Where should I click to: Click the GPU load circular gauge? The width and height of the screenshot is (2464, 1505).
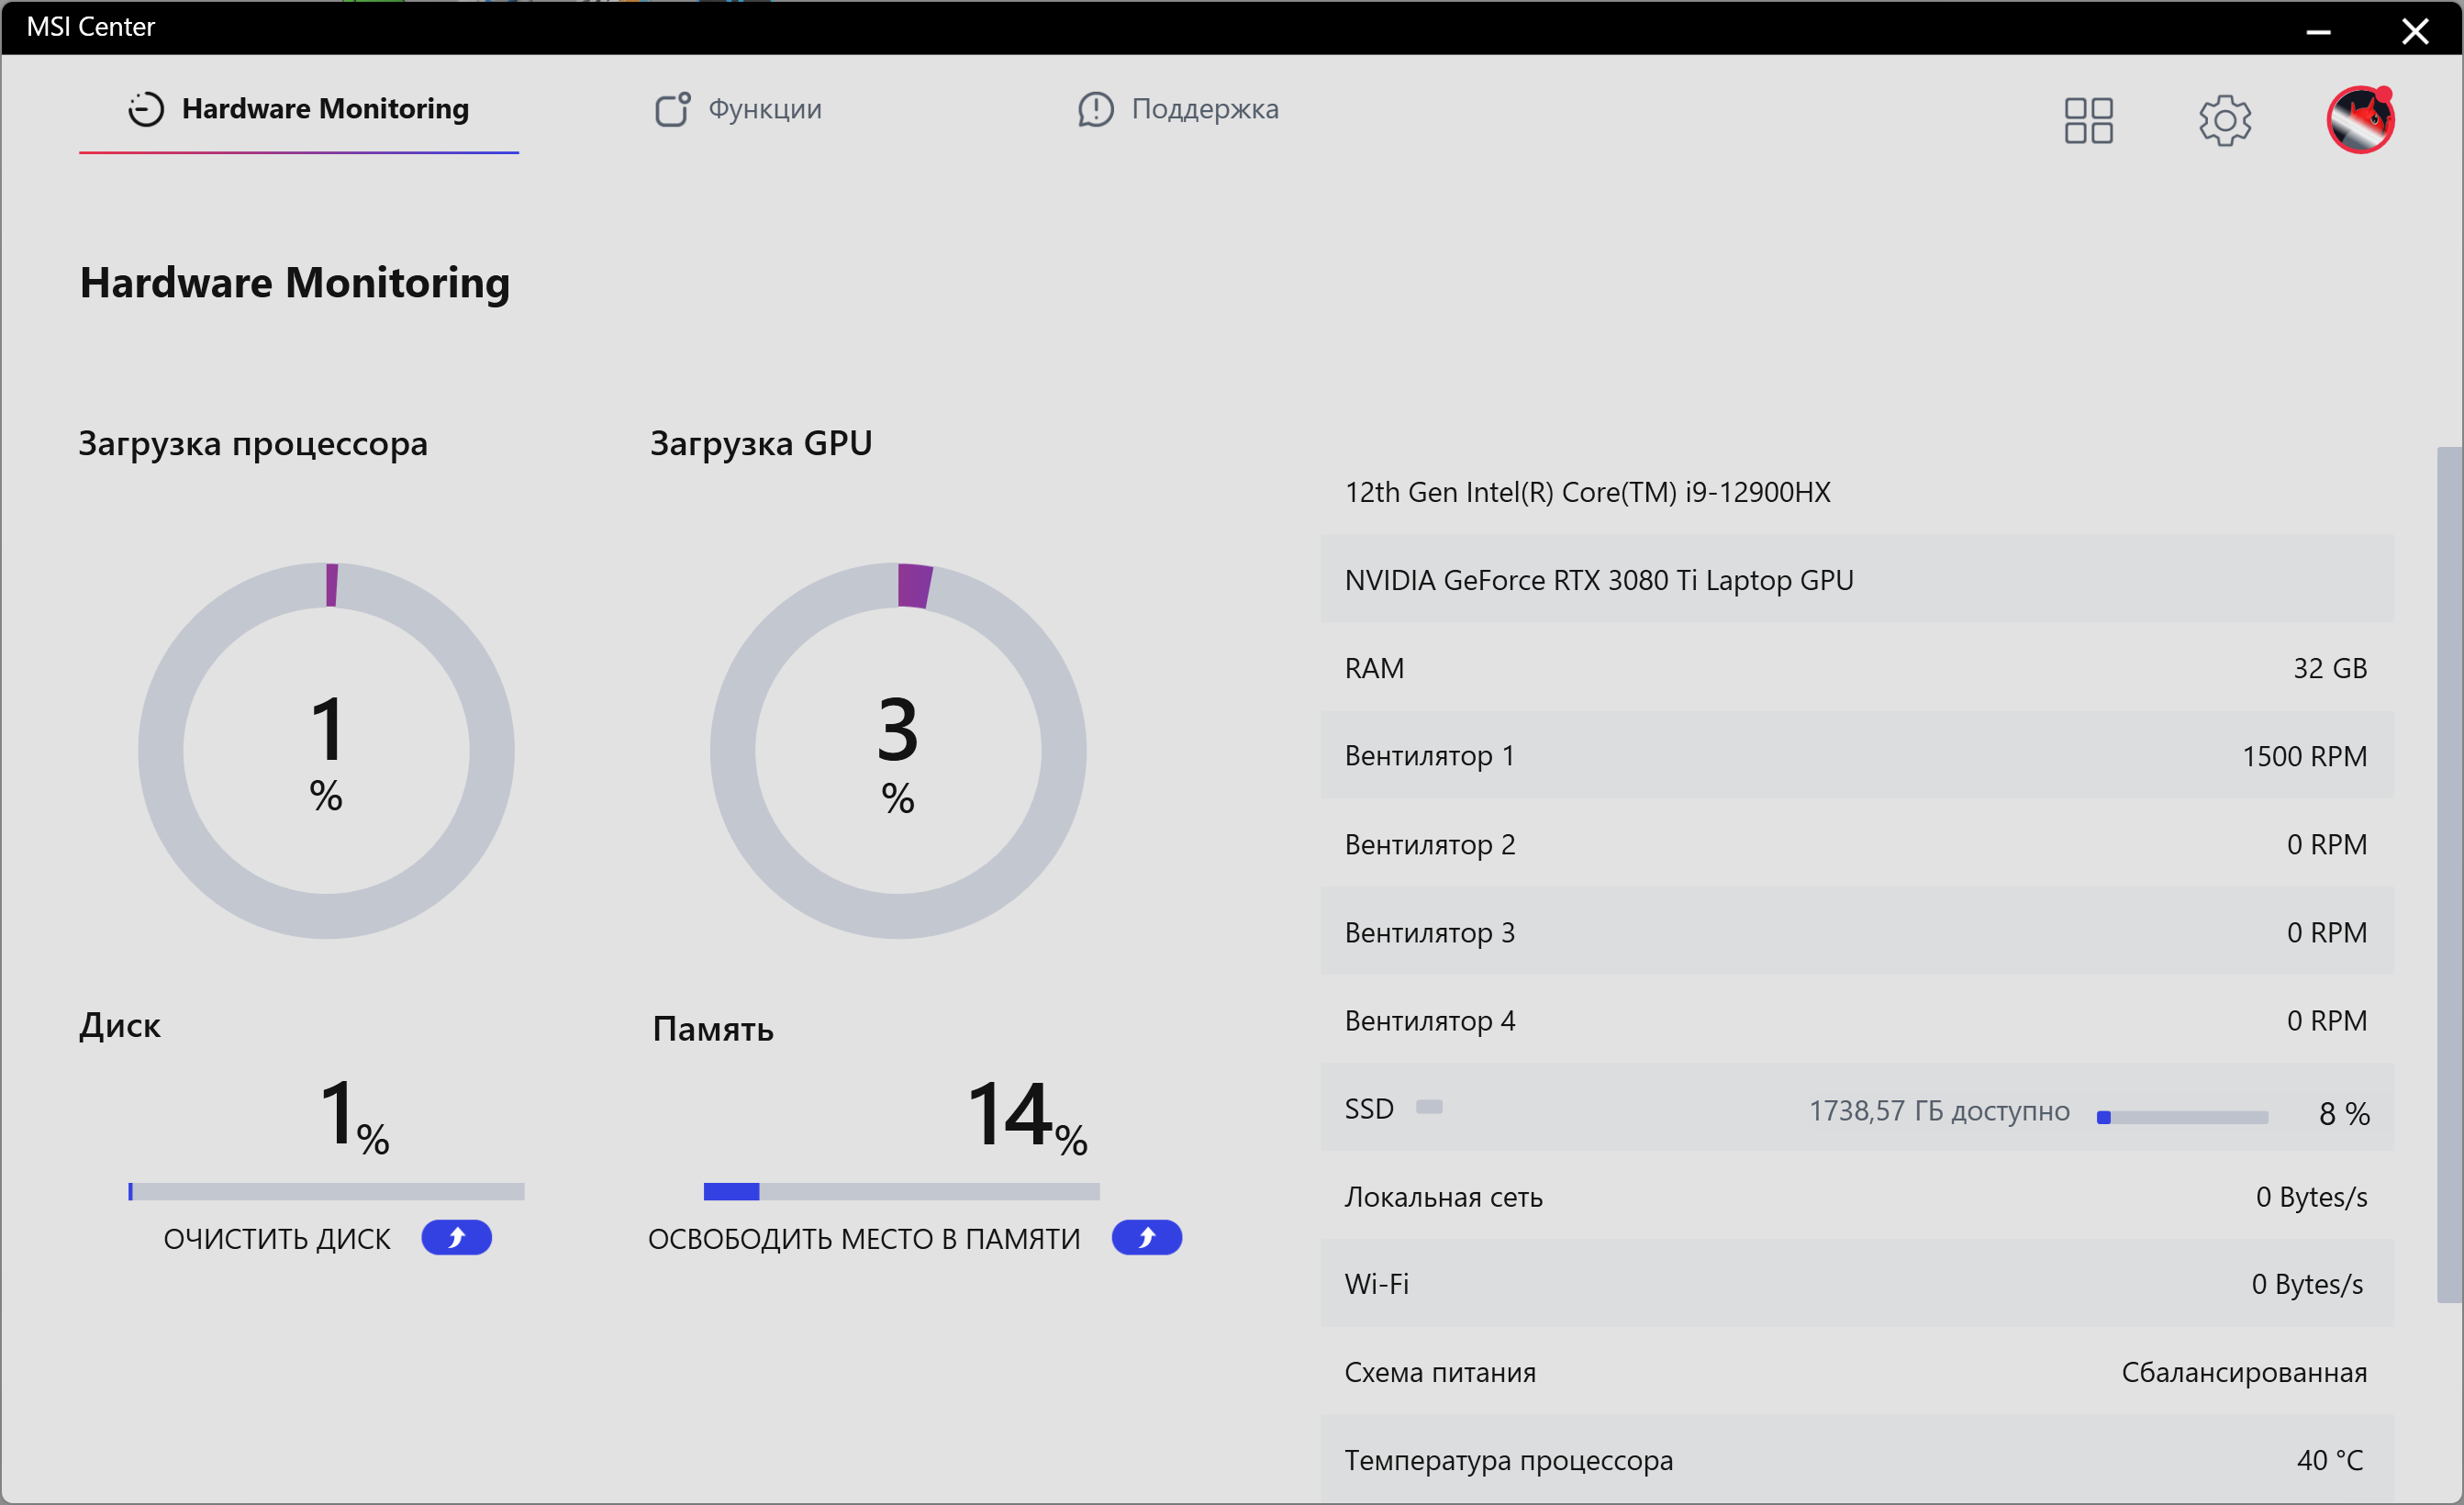coord(898,750)
